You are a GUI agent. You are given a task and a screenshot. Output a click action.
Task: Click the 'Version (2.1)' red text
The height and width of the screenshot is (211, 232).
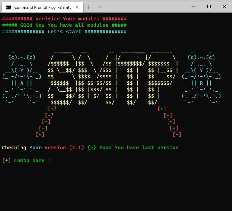point(64,148)
